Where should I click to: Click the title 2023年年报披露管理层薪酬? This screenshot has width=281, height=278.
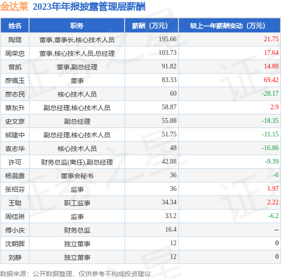89,7
